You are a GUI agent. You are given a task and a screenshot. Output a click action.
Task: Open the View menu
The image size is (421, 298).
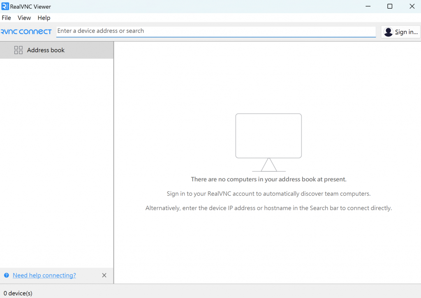click(x=24, y=18)
